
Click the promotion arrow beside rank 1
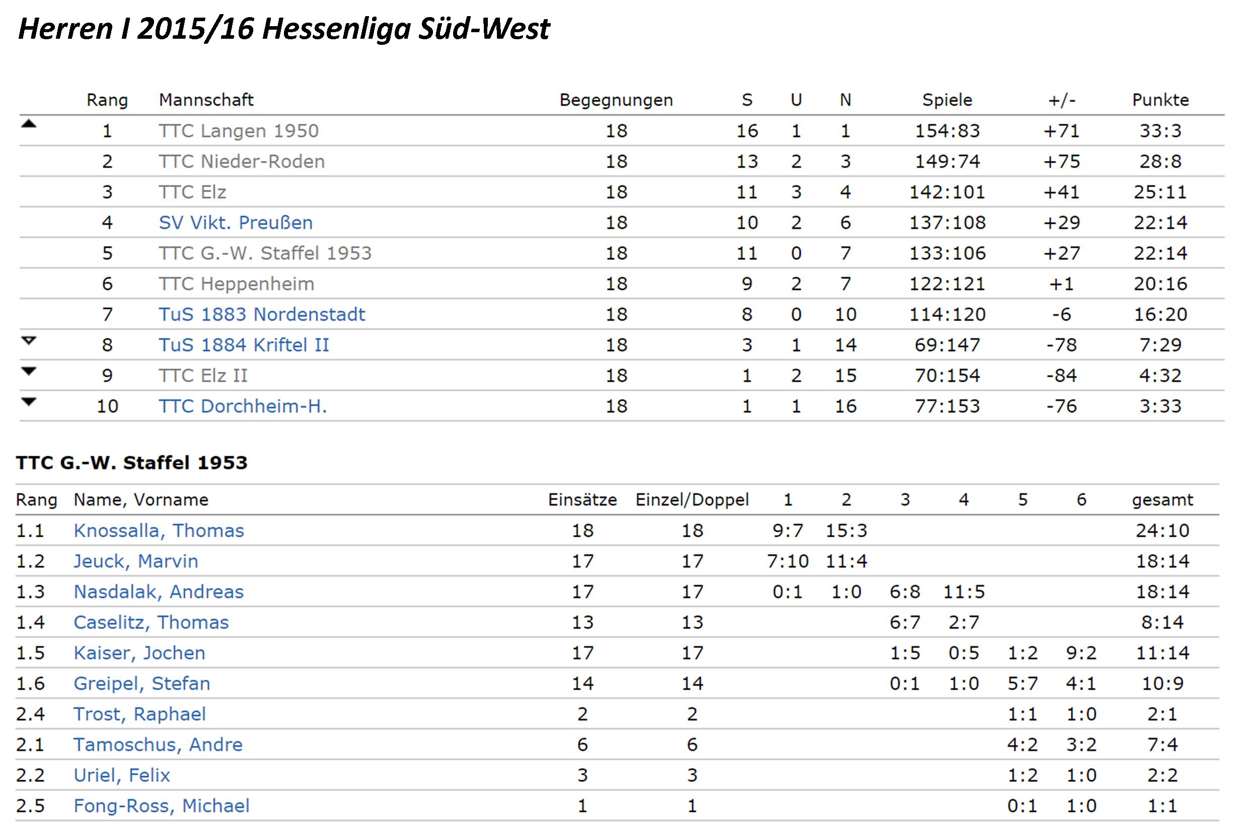tap(29, 125)
